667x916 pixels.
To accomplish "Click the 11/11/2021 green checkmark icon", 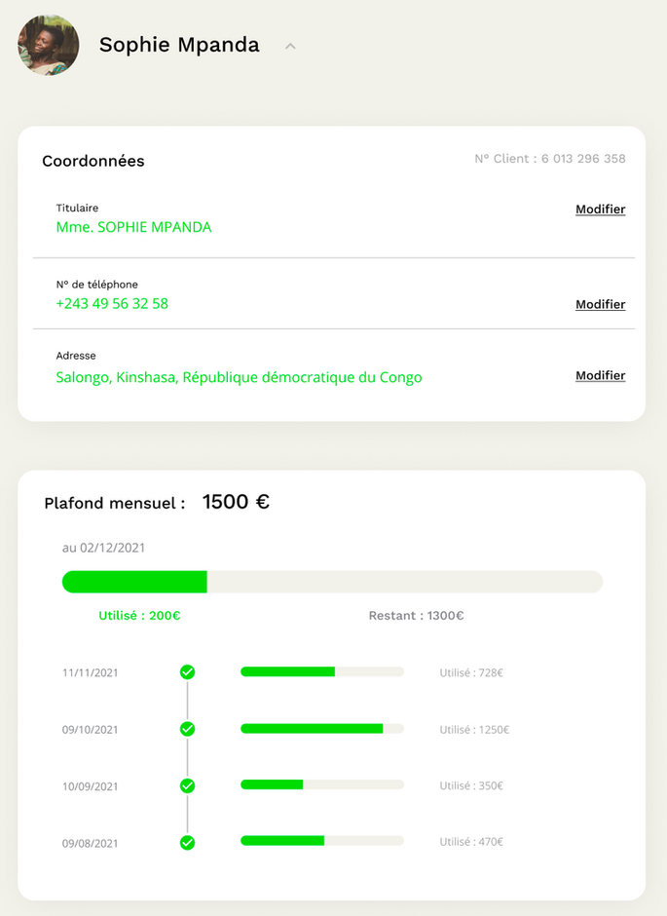I will [188, 672].
